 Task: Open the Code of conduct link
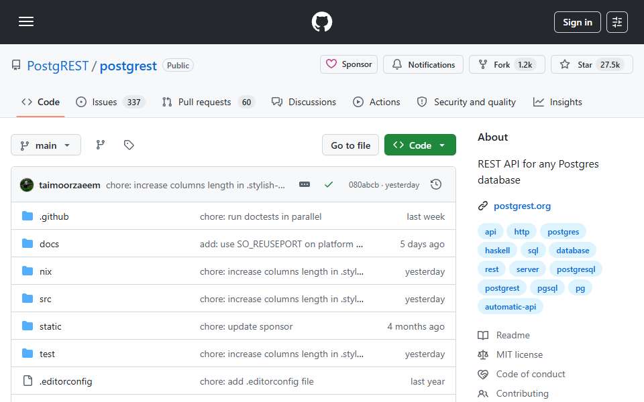click(x=521, y=374)
